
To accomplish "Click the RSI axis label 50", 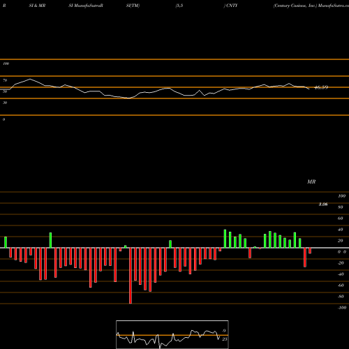I will (5, 91).
